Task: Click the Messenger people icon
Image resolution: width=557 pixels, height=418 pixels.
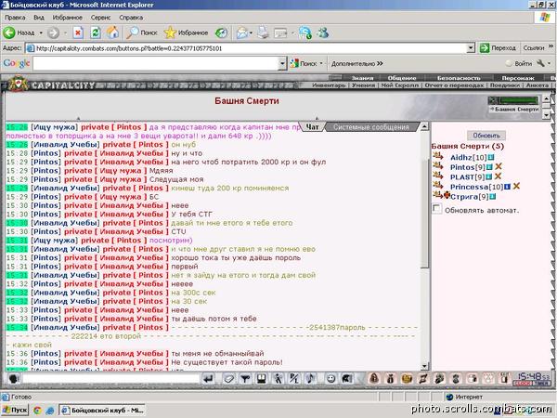Action: [x=323, y=33]
